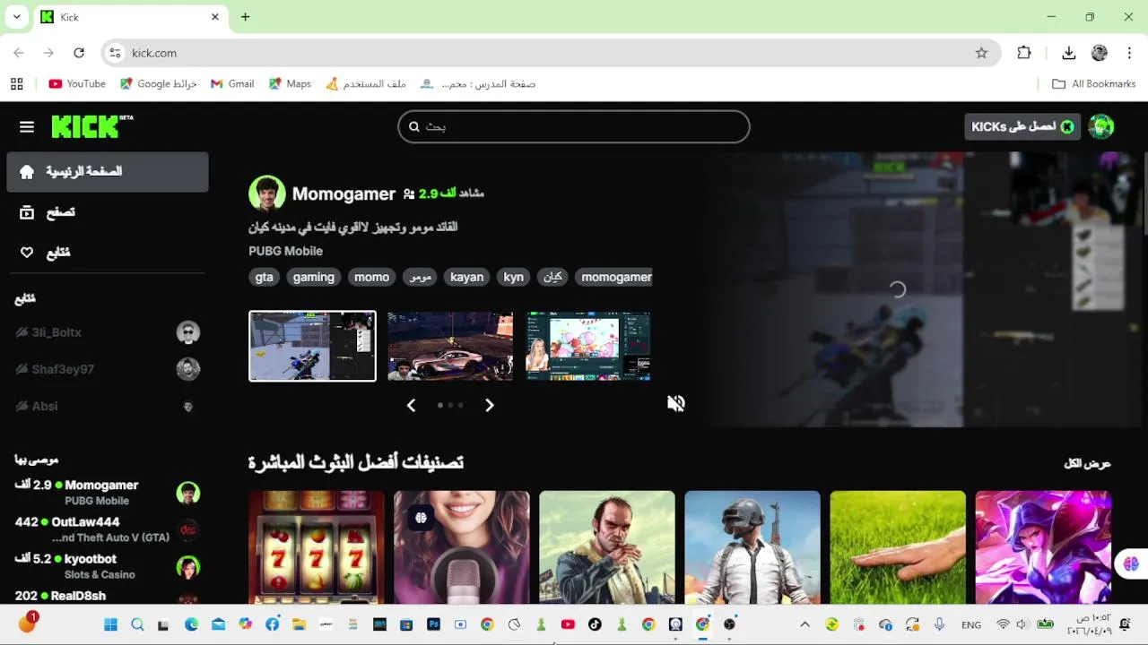1148x645 pixels.
Task: Open followed channel Absi
Action: point(108,406)
